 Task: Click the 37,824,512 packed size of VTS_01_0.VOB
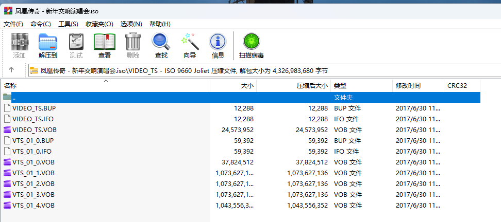(x=312, y=162)
